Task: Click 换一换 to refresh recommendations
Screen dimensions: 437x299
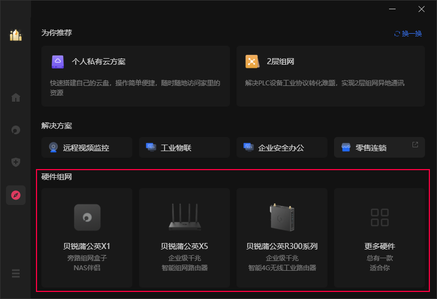Action: tap(411, 34)
